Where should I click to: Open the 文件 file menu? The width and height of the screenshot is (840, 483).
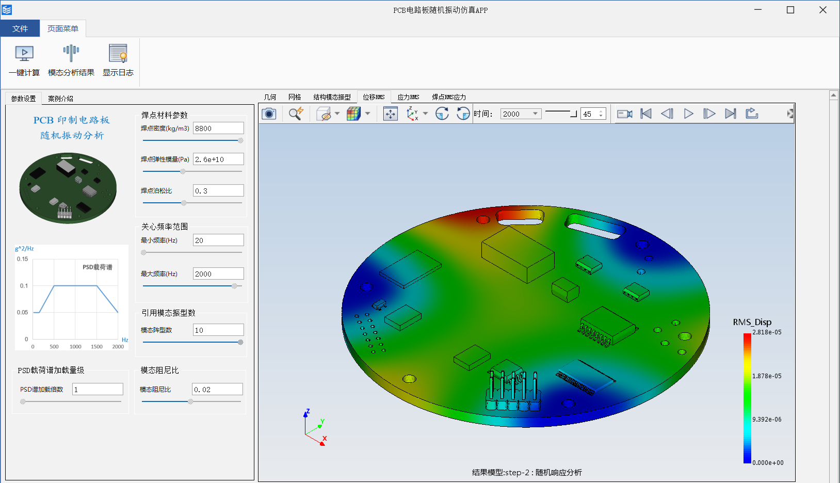(x=20, y=28)
